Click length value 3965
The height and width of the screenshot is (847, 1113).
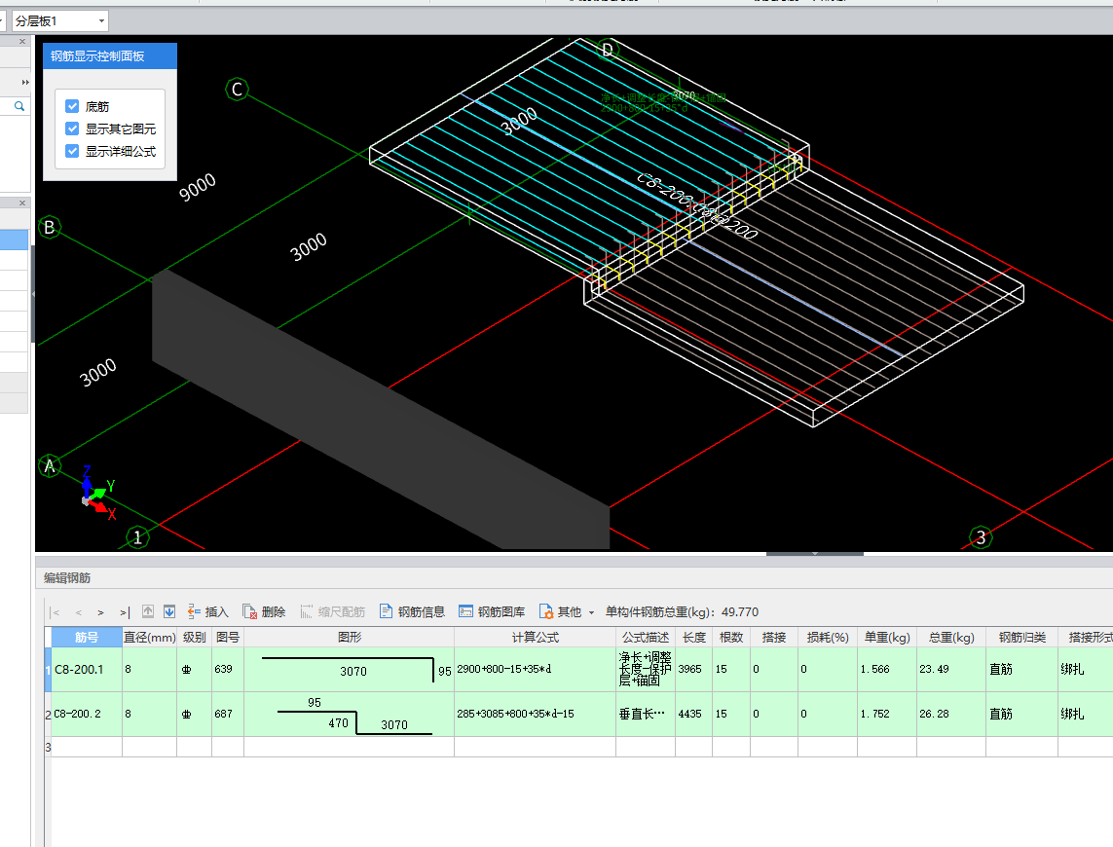coord(694,670)
